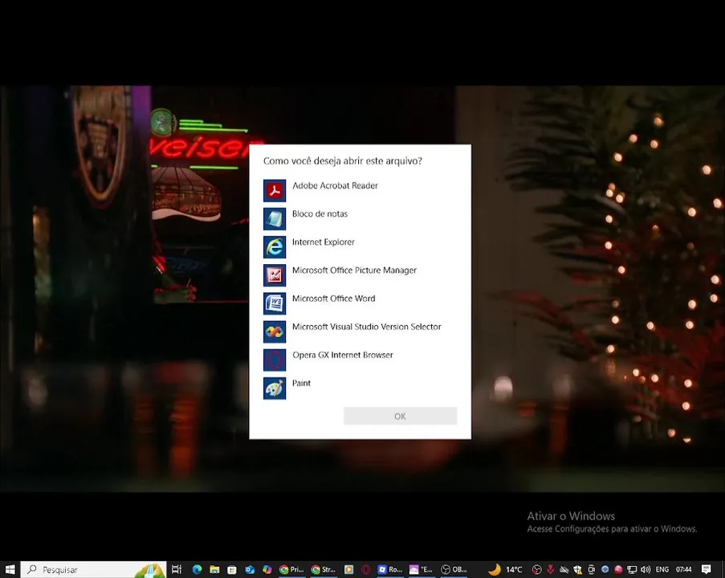Click the Meet Now camera tray icon
Image resolution: width=725 pixels, height=578 pixels.
pos(592,569)
